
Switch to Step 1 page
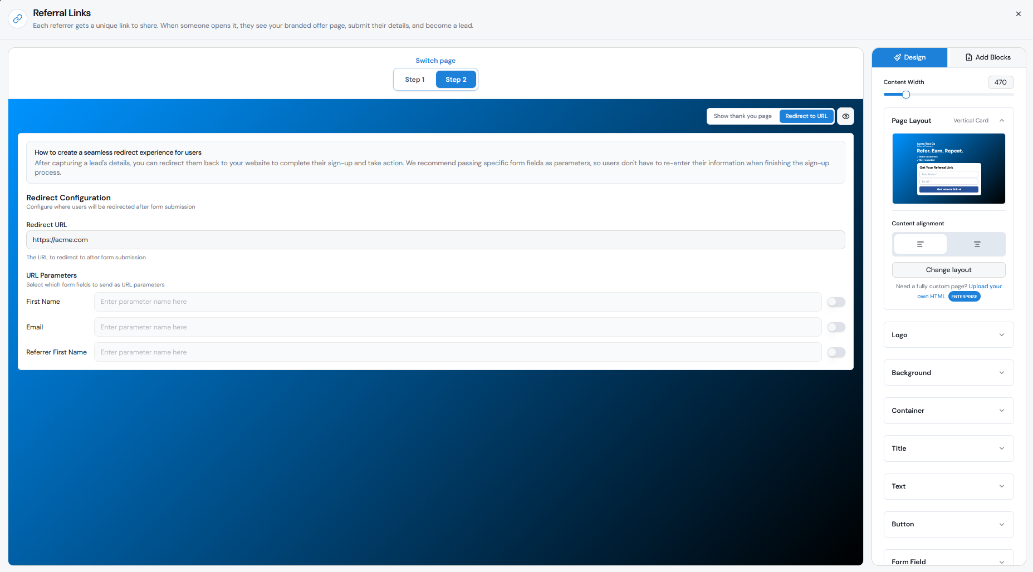pyautogui.click(x=415, y=80)
